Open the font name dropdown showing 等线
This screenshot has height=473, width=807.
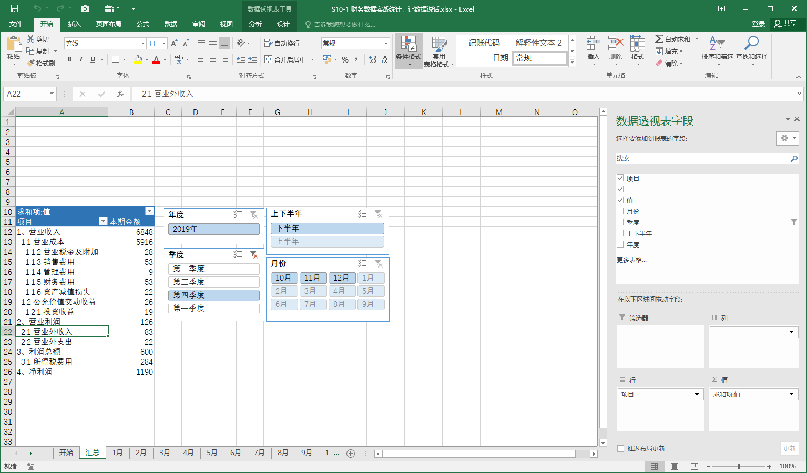tap(142, 43)
